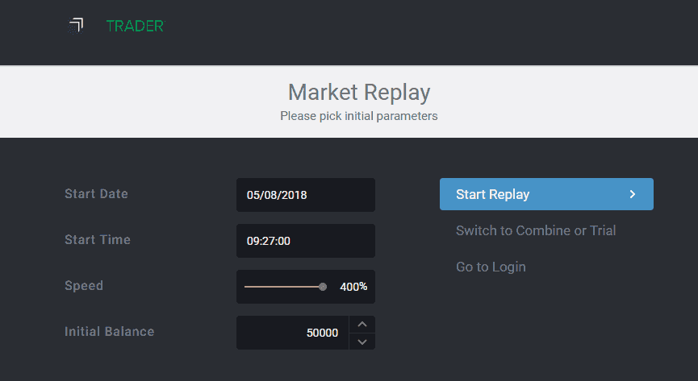The height and width of the screenshot is (381, 698).
Task: Click the Start Date label
Action: [x=96, y=194]
